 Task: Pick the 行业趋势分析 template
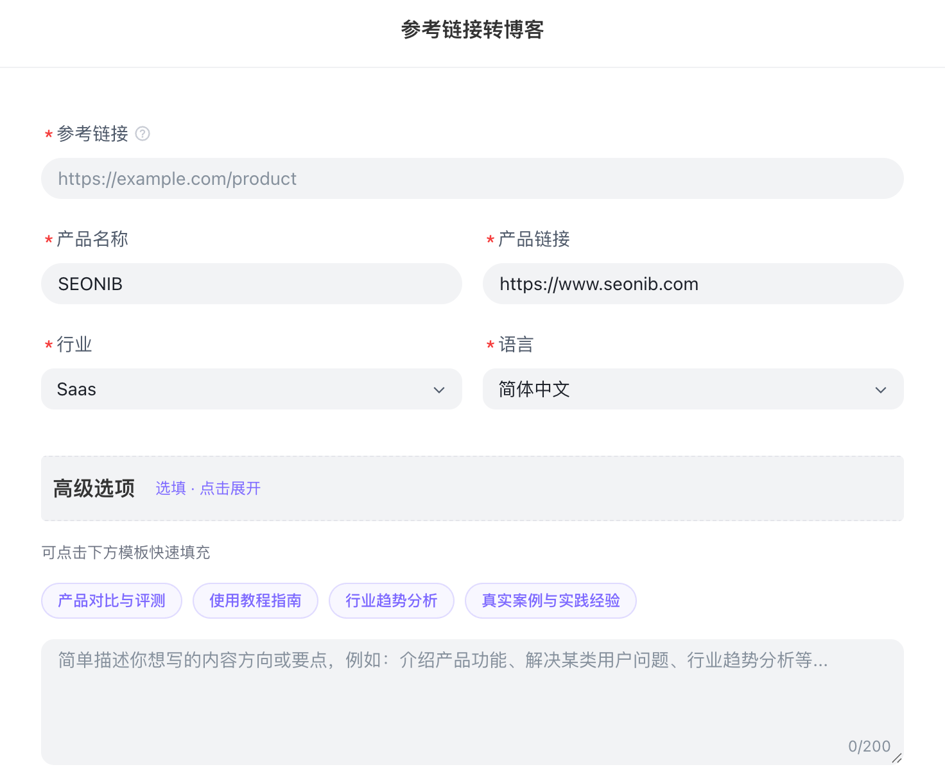[392, 601]
